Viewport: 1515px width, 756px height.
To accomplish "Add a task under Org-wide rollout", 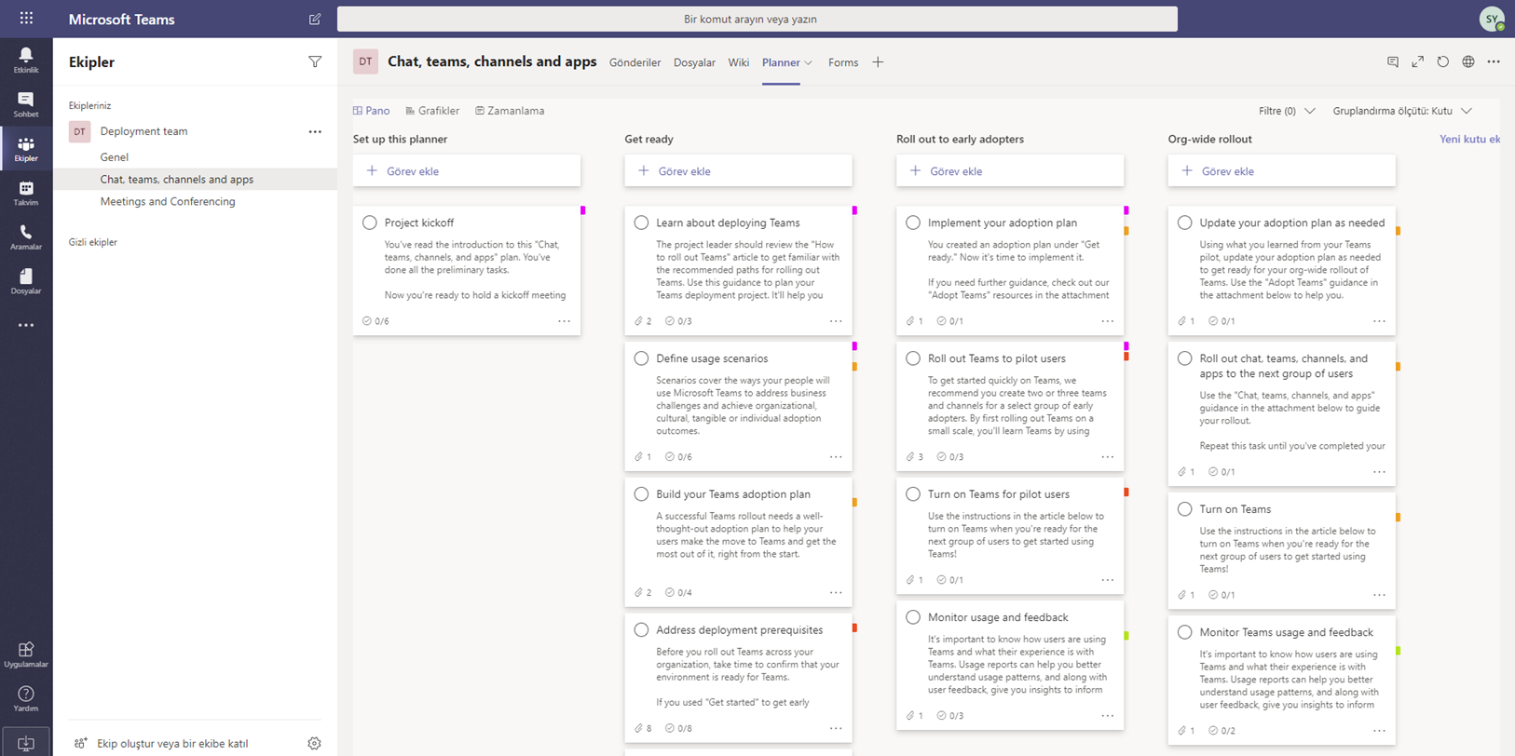I will (x=1282, y=171).
